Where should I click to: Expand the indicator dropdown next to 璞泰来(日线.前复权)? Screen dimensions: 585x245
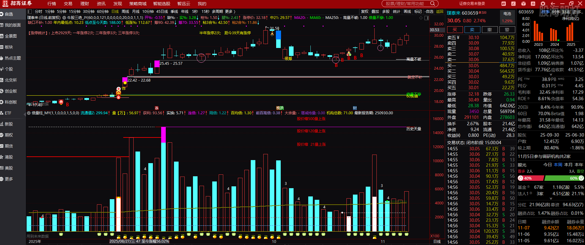click(64, 18)
